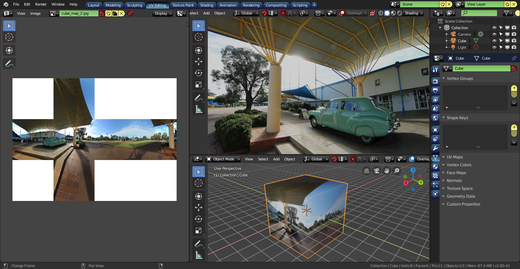Select the Cursor tool in the image editor
The width and height of the screenshot is (520, 269).
click(9, 37)
